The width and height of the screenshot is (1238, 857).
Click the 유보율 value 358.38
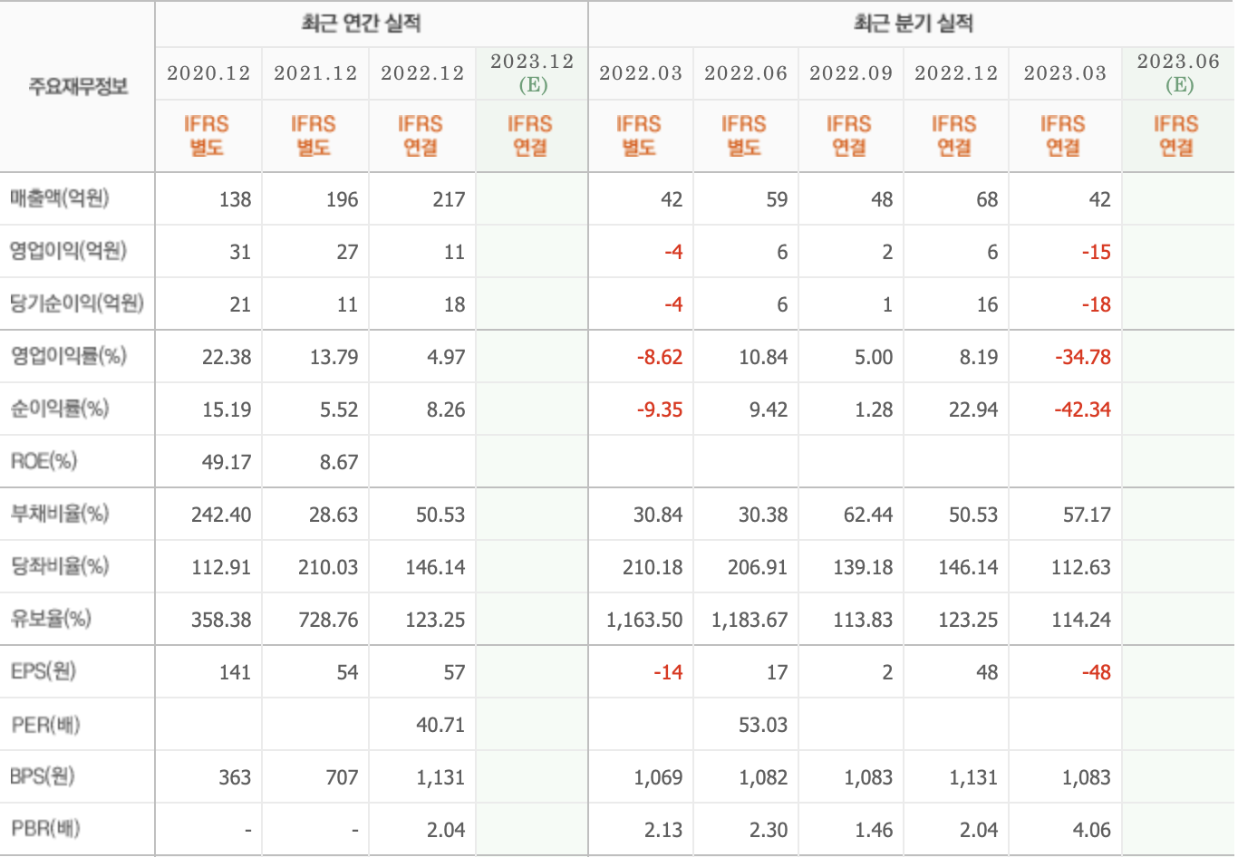tap(221, 620)
